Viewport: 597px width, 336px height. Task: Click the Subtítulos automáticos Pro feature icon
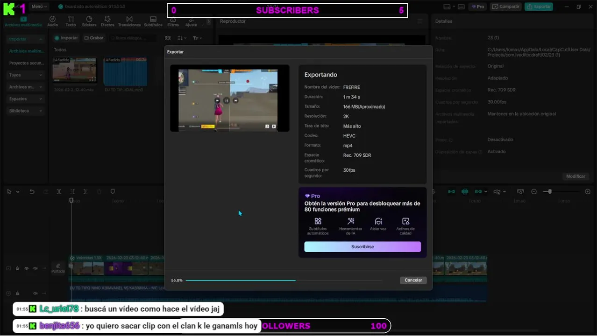pyautogui.click(x=318, y=221)
